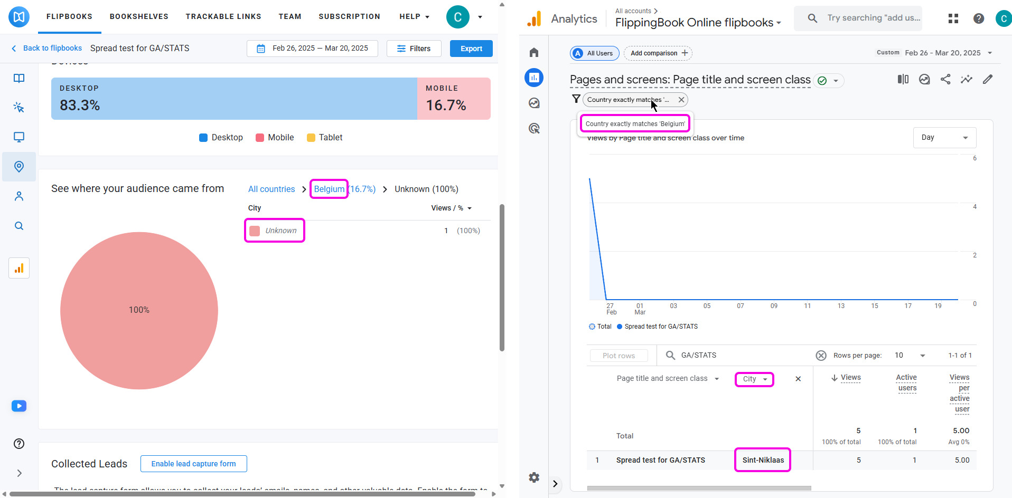Screen dimensions: 1012x498
Task: Click the Export button
Action: point(471,49)
